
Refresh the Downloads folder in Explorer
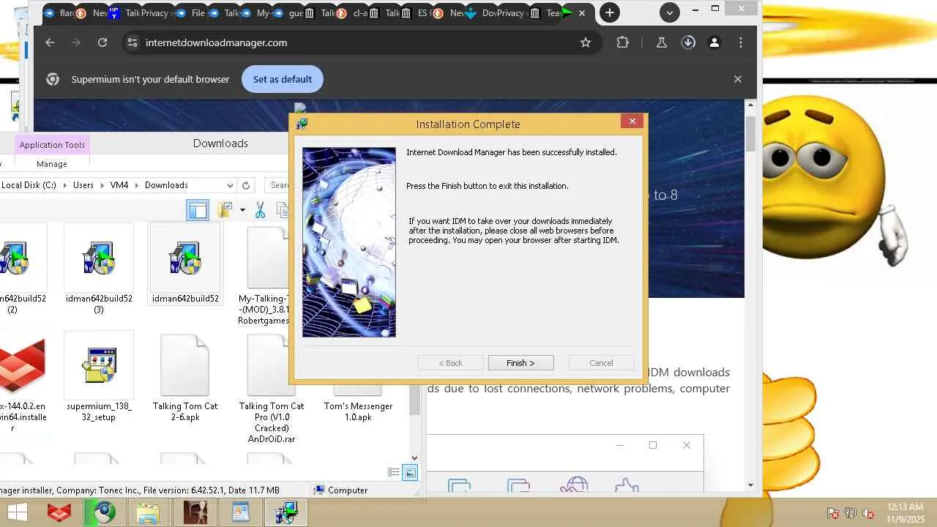pyautogui.click(x=246, y=186)
